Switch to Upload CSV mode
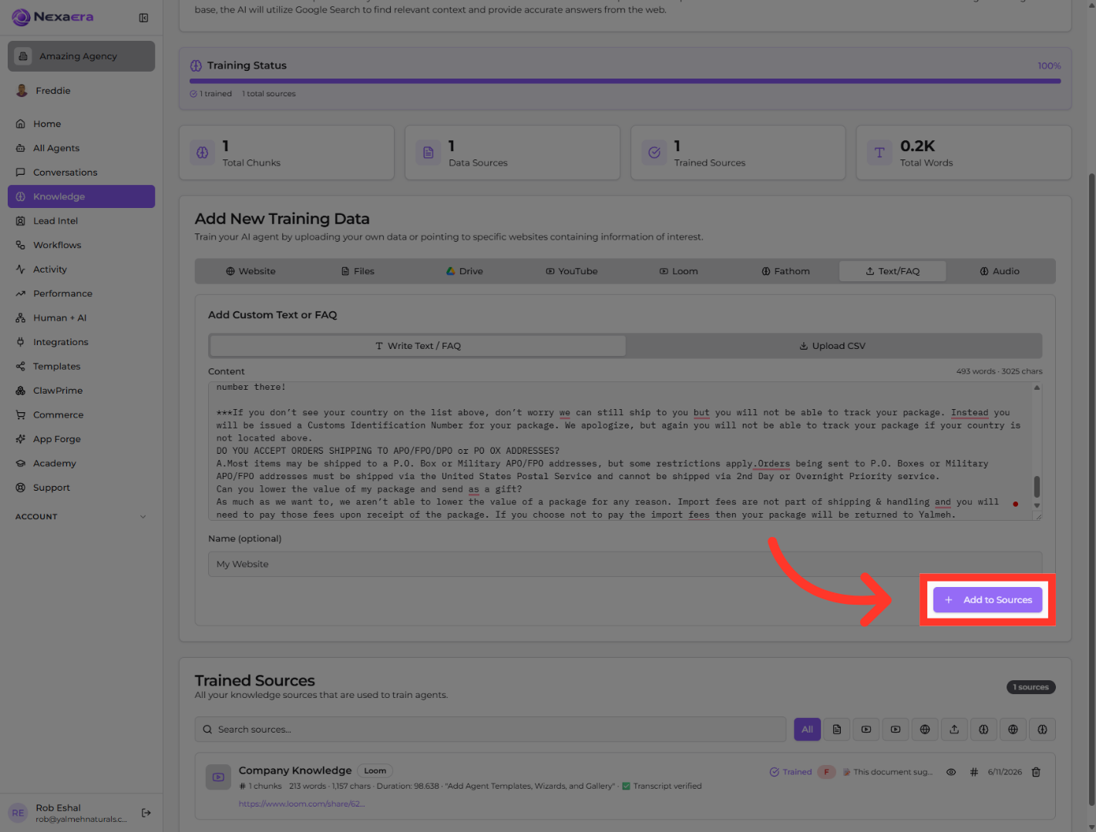The image size is (1096, 832). pos(832,346)
